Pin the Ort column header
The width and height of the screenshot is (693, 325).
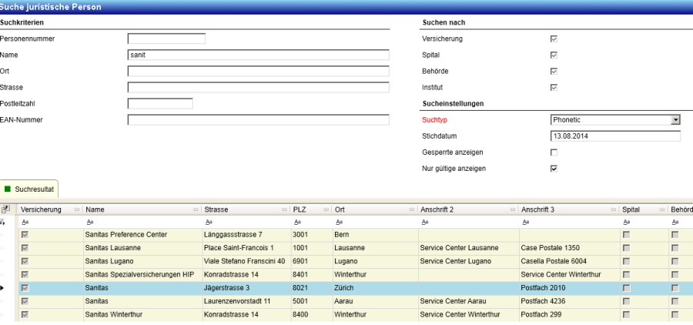[411, 210]
